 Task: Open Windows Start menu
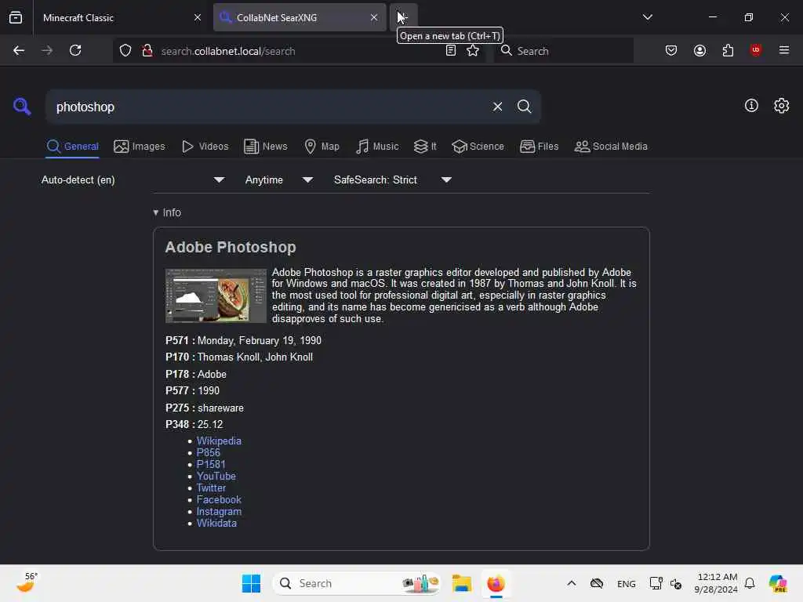coord(251,583)
